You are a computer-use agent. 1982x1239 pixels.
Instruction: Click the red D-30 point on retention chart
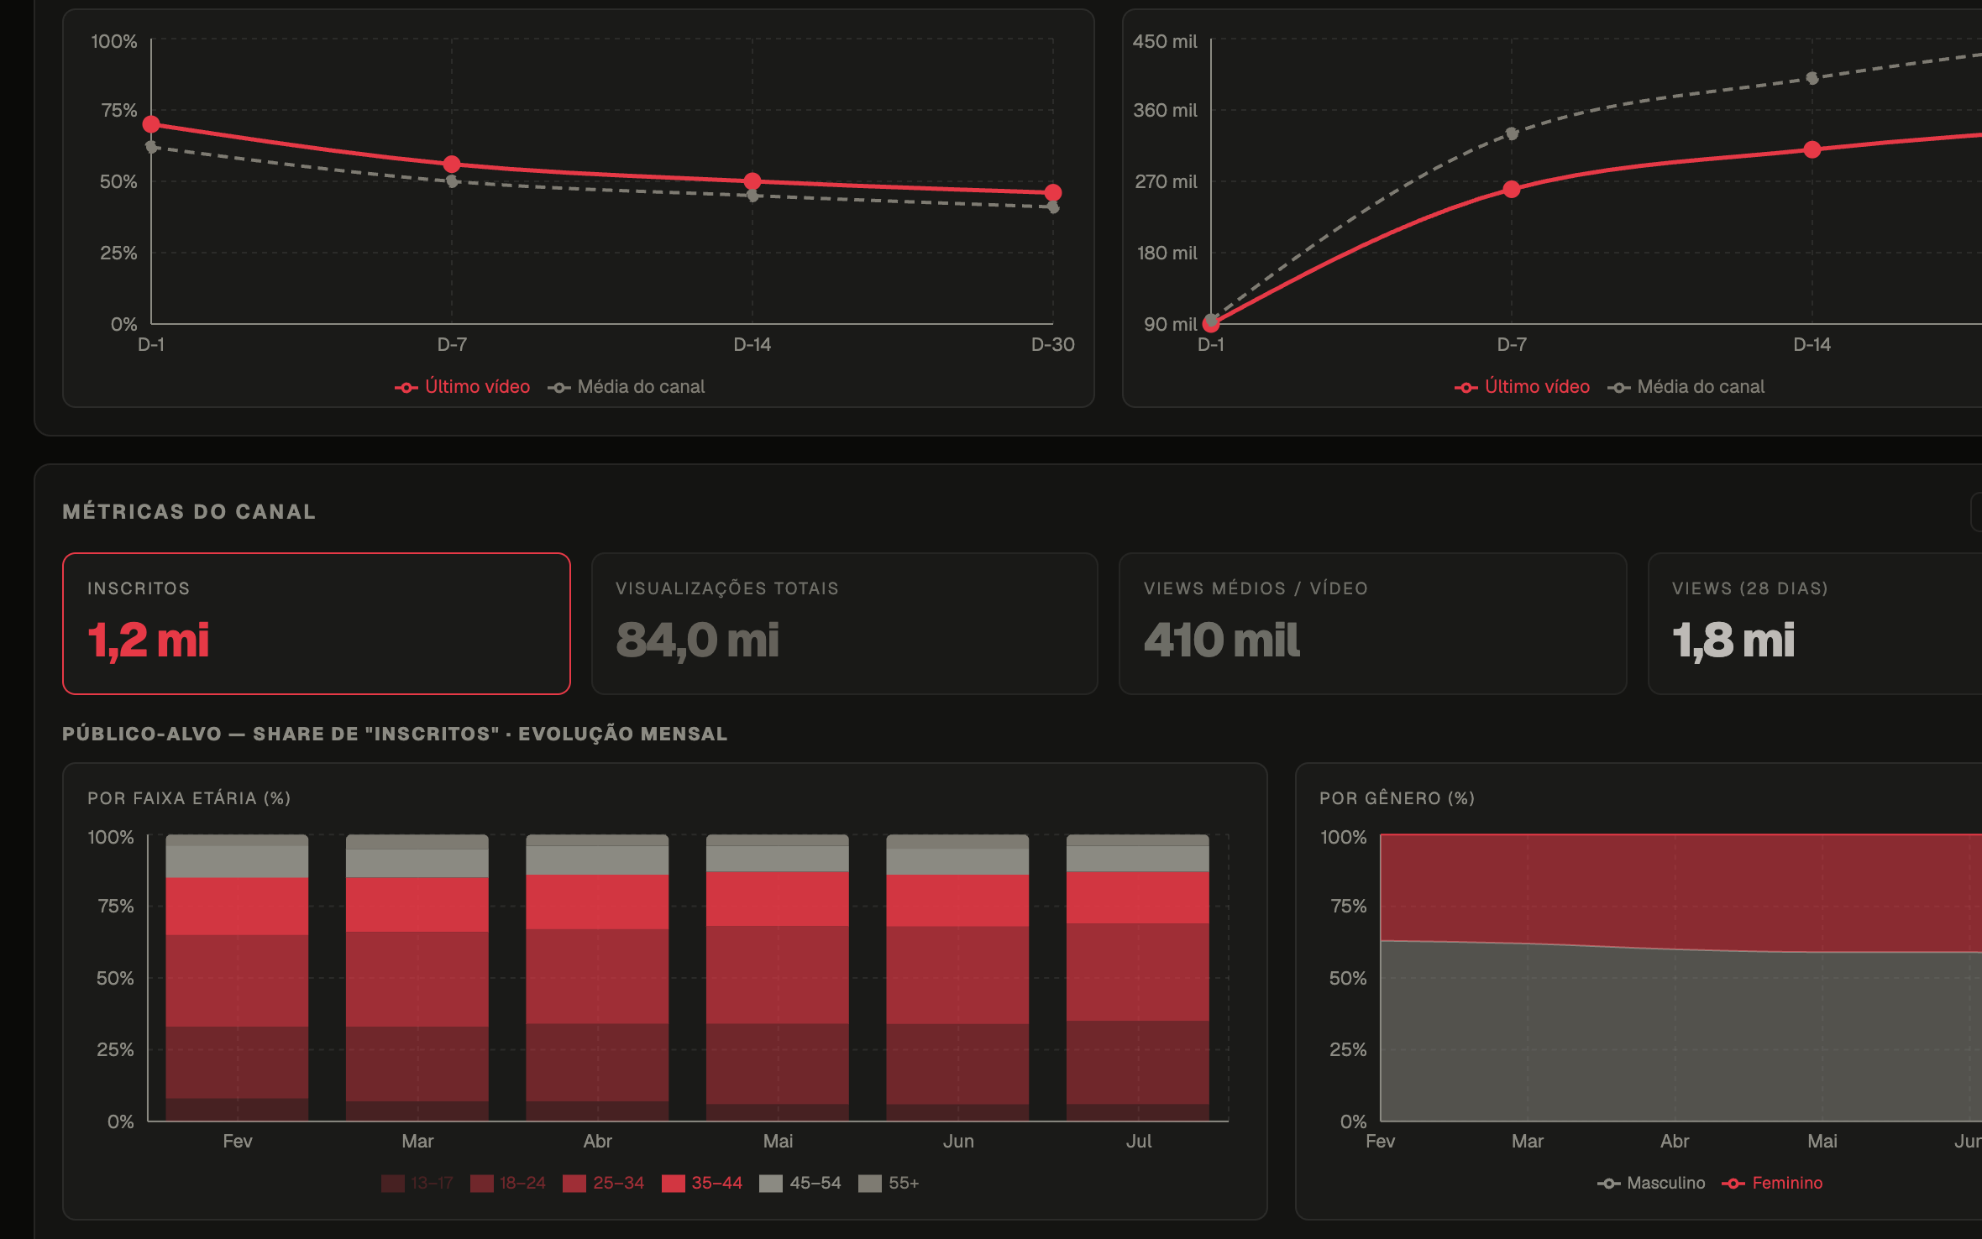pyautogui.click(x=1053, y=193)
